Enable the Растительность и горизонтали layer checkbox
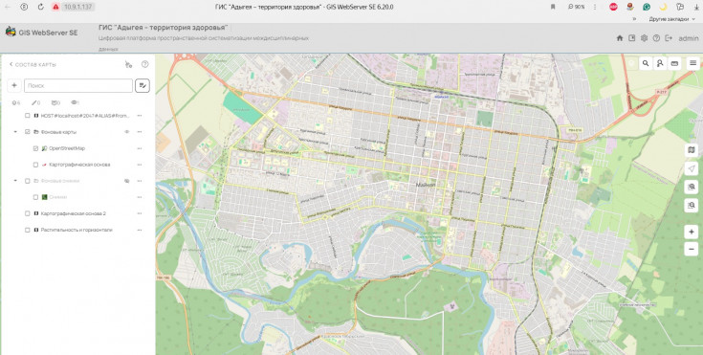703x355 pixels. pos(28,230)
